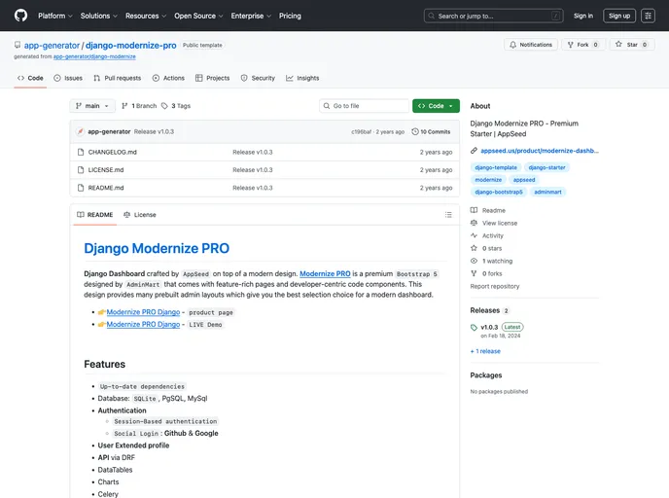
Task: Select the appseed topic tag
Action: coord(524,180)
